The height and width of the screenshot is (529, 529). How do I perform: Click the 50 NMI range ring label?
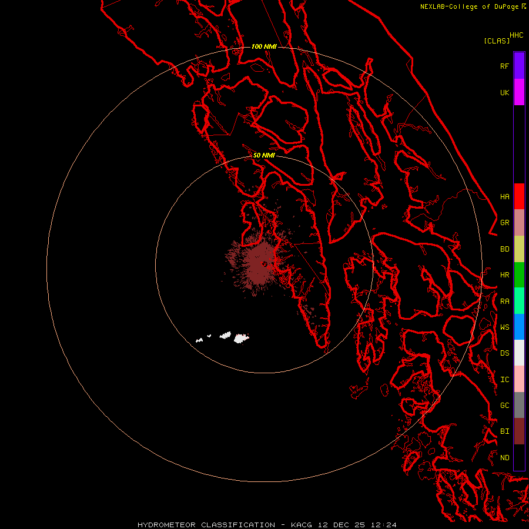264,155
